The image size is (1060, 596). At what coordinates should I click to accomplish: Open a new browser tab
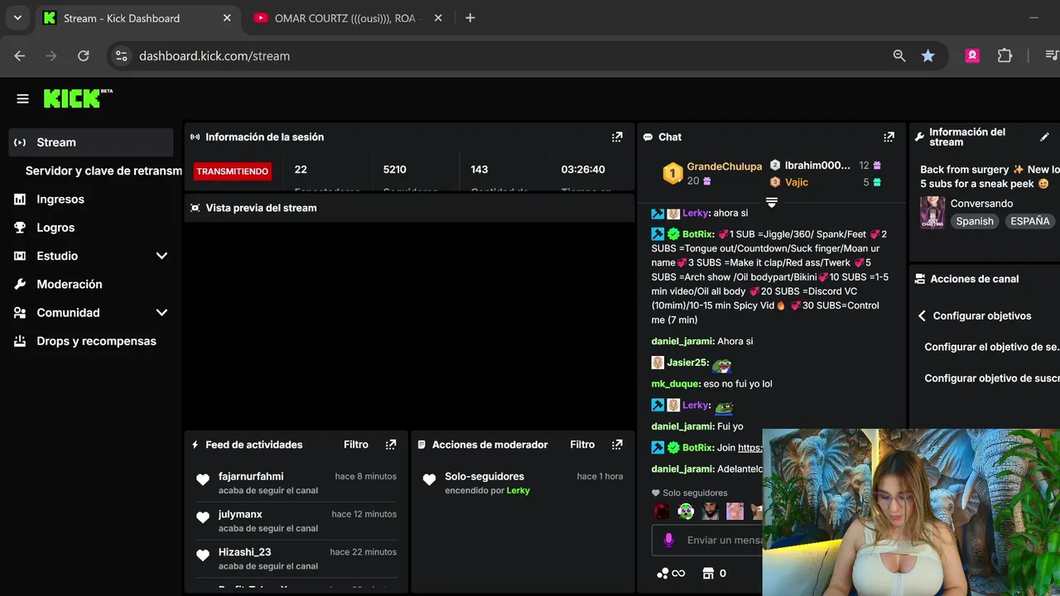pos(470,18)
